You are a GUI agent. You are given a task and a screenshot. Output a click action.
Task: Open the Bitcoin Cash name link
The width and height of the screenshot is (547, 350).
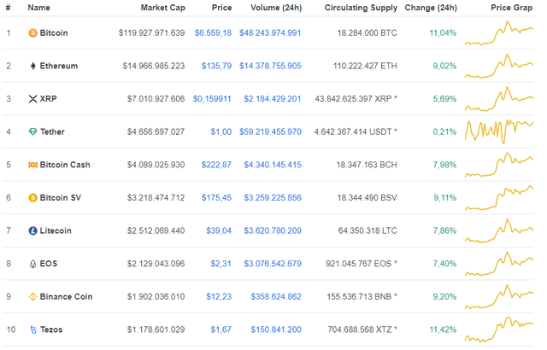click(65, 165)
